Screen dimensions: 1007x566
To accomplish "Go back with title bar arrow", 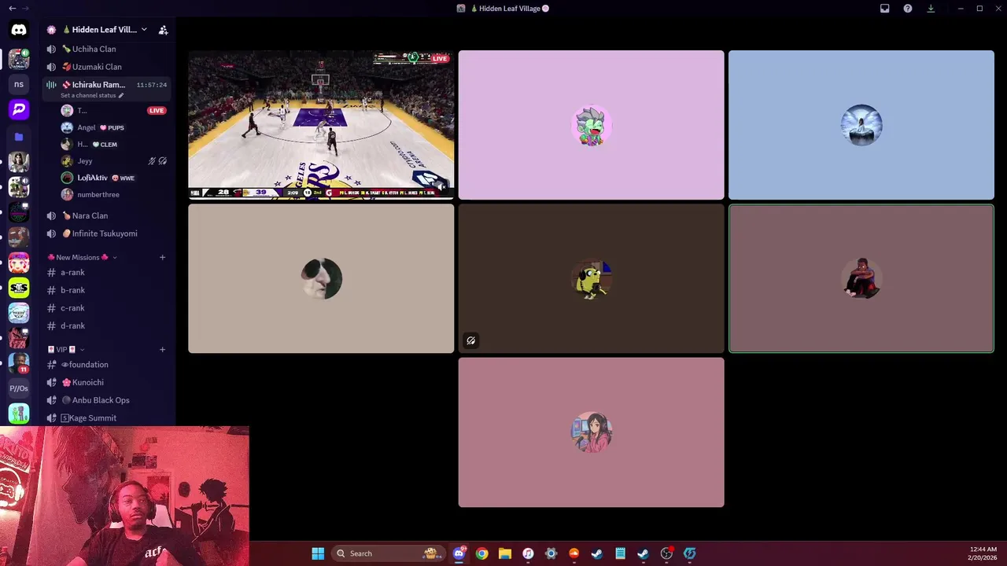I will point(12,9).
